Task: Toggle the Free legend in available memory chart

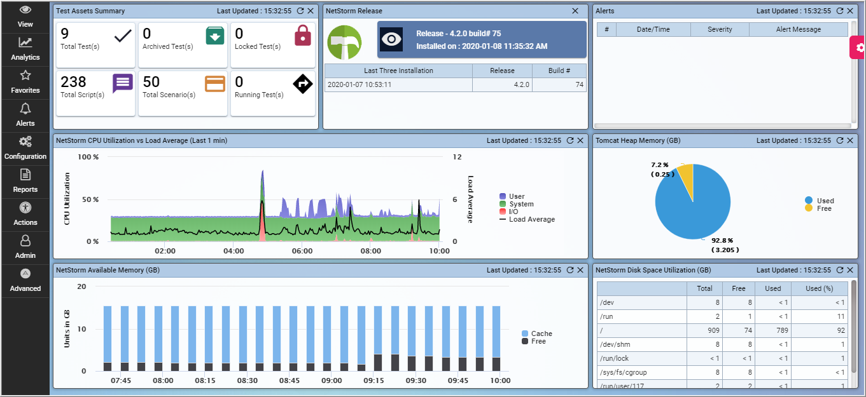Action: [534, 341]
